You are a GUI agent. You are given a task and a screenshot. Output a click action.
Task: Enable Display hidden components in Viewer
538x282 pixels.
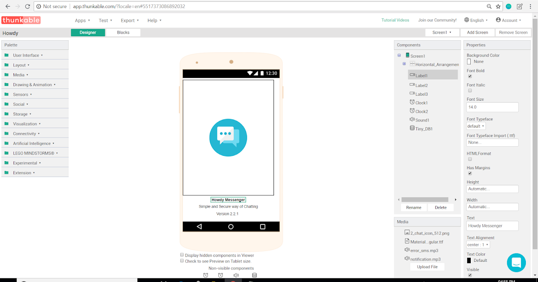click(182, 254)
